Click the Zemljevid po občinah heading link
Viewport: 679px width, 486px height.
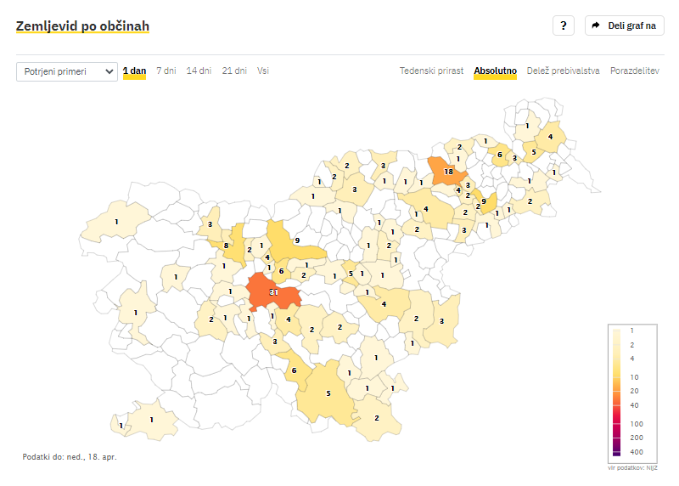[82, 26]
